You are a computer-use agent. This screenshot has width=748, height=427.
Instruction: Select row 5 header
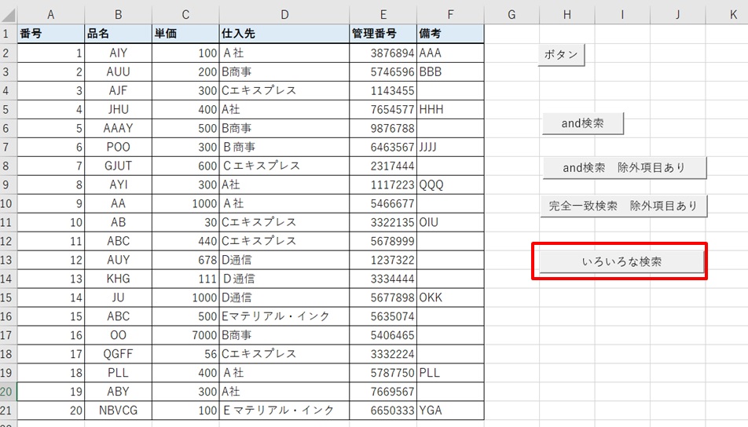point(6,110)
